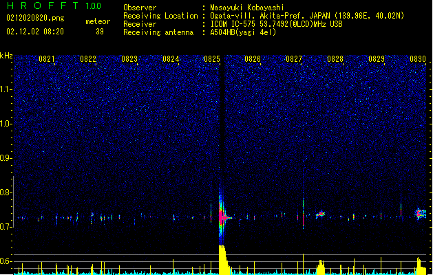The width and height of the screenshot is (433, 275).
Task: Click the 0.9 kHz axis label
Action: 6,158
